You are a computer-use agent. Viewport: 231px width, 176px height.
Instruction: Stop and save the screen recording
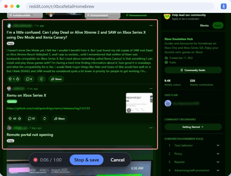click(x=87, y=160)
